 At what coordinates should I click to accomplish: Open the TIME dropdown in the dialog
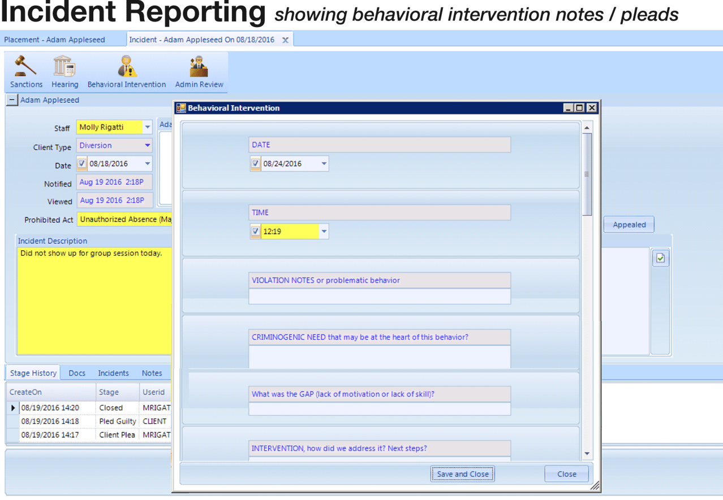pyautogui.click(x=324, y=231)
